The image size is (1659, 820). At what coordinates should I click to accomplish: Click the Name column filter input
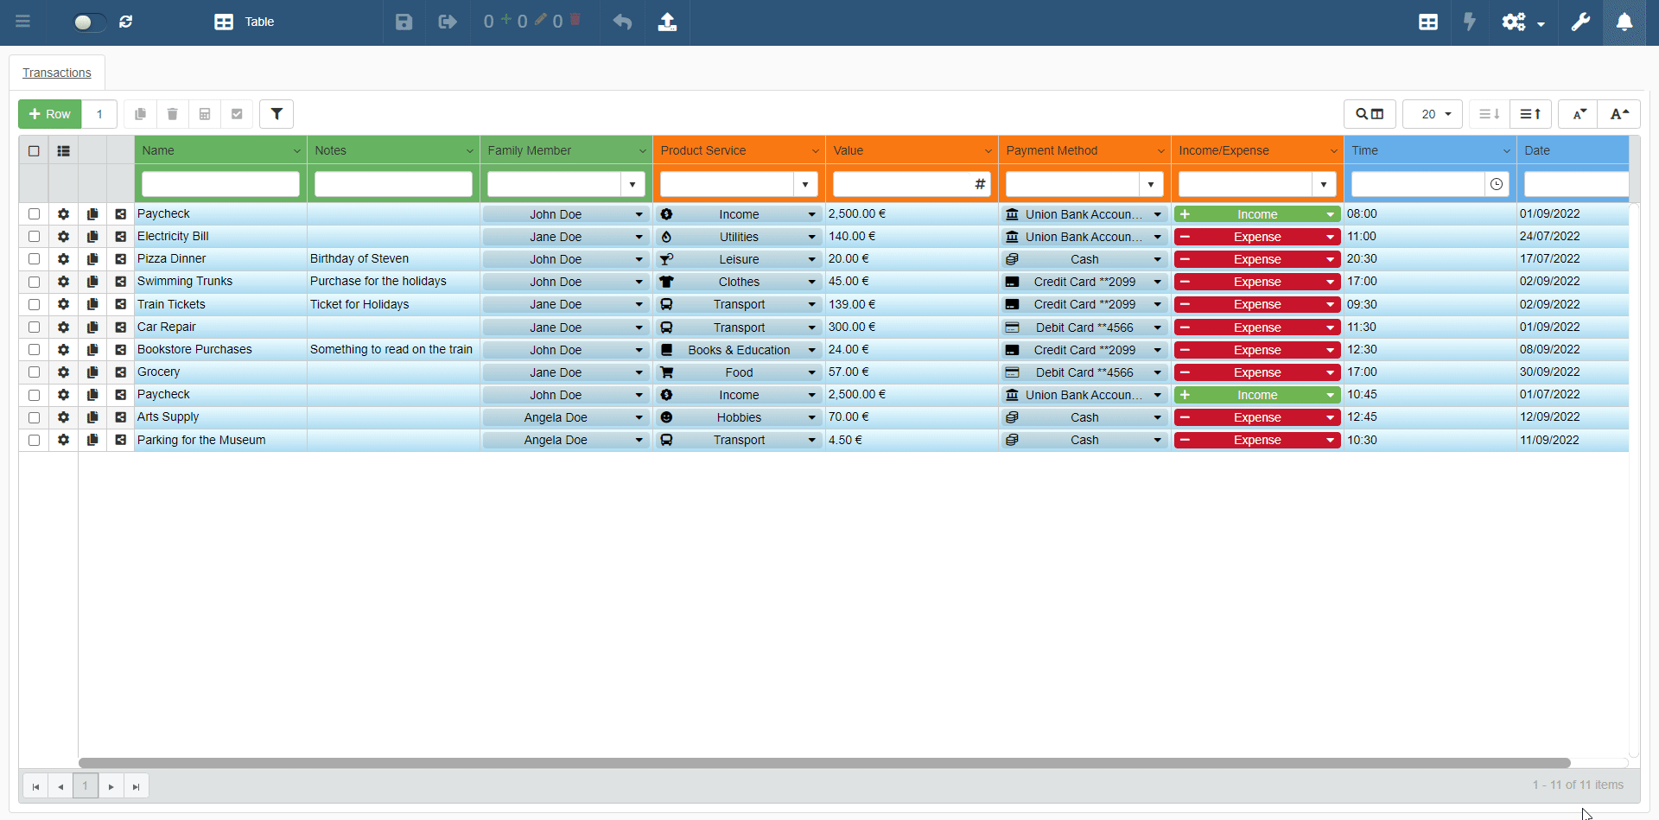pos(220,184)
